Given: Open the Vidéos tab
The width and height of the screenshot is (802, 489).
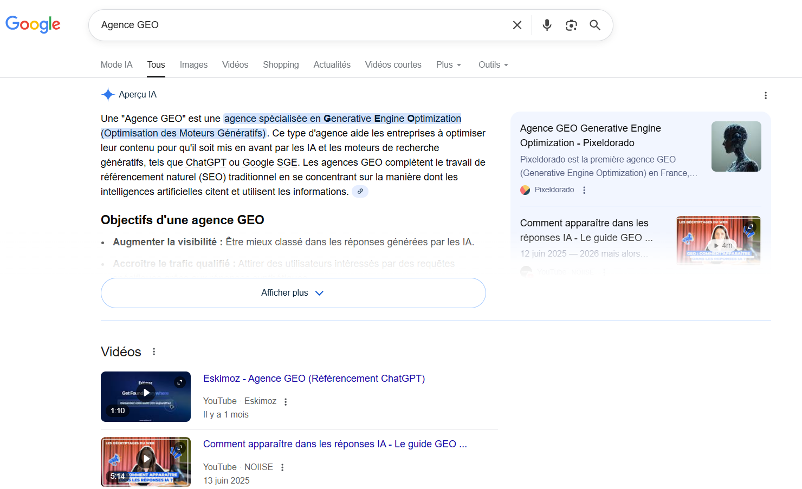Looking at the screenshot, I should point(235,64).
